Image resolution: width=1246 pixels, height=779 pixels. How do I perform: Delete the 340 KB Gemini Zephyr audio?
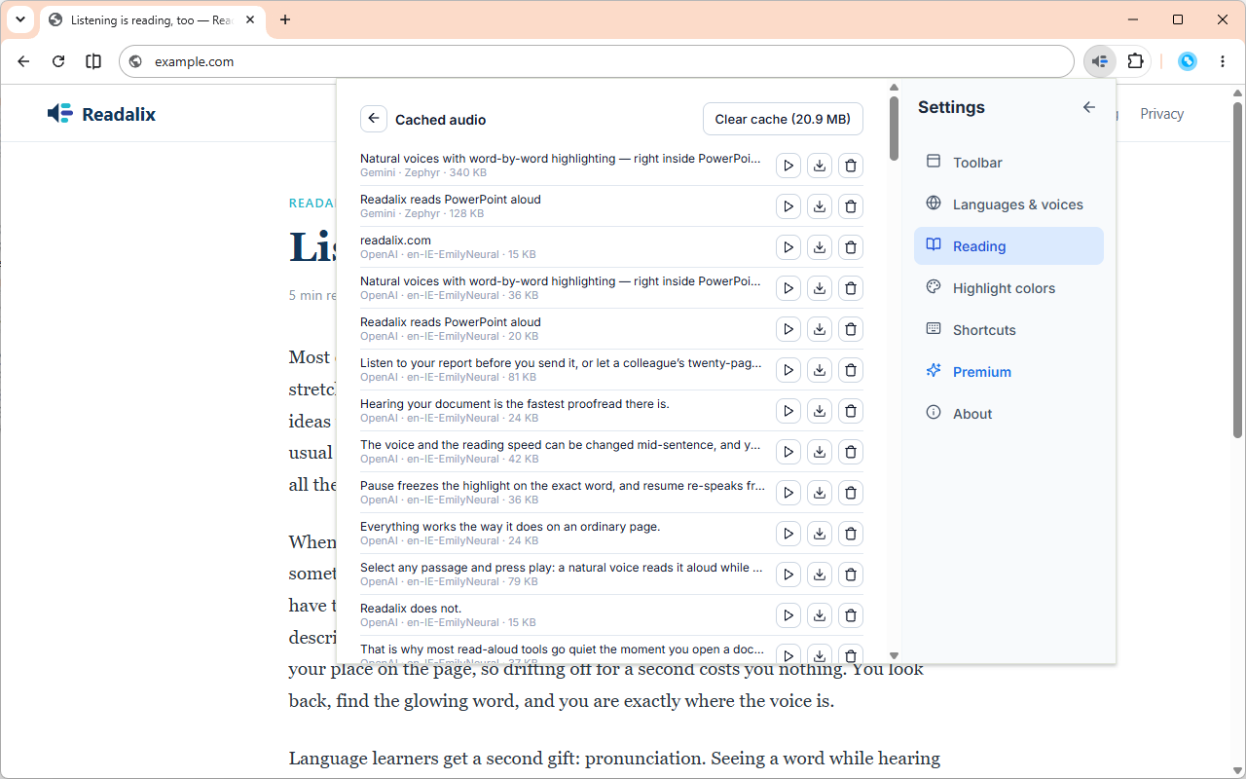pos(851,166)
